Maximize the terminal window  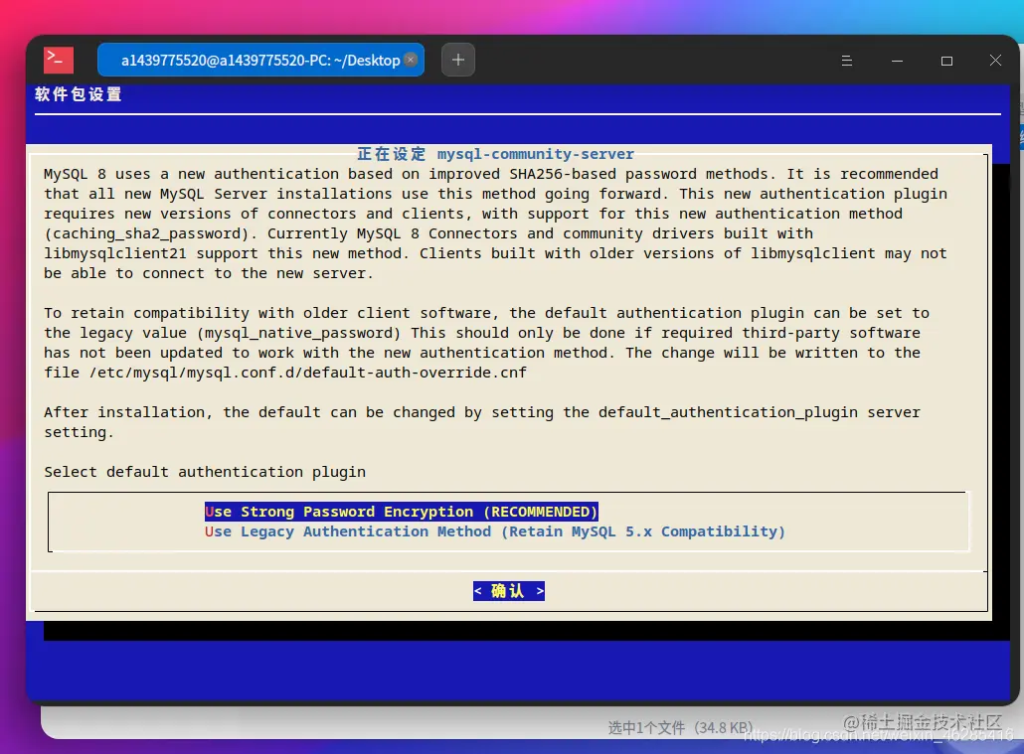946,61
